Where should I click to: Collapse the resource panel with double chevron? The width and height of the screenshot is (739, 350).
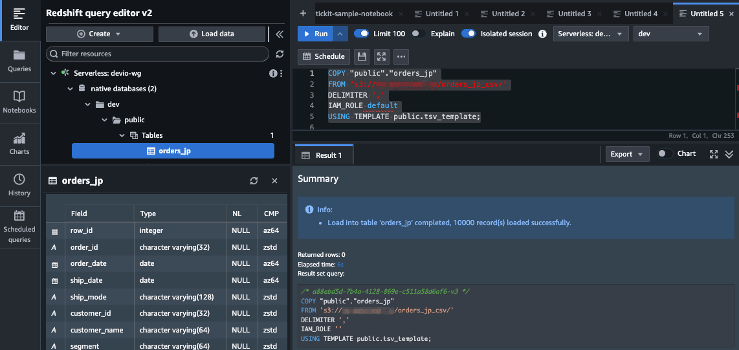(x=280, y=34)
